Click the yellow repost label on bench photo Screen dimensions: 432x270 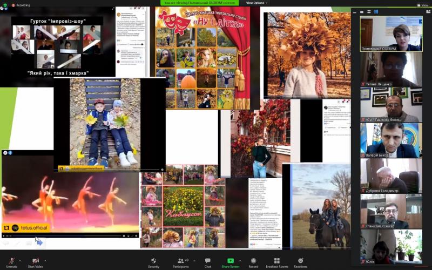tap(81, 169)
